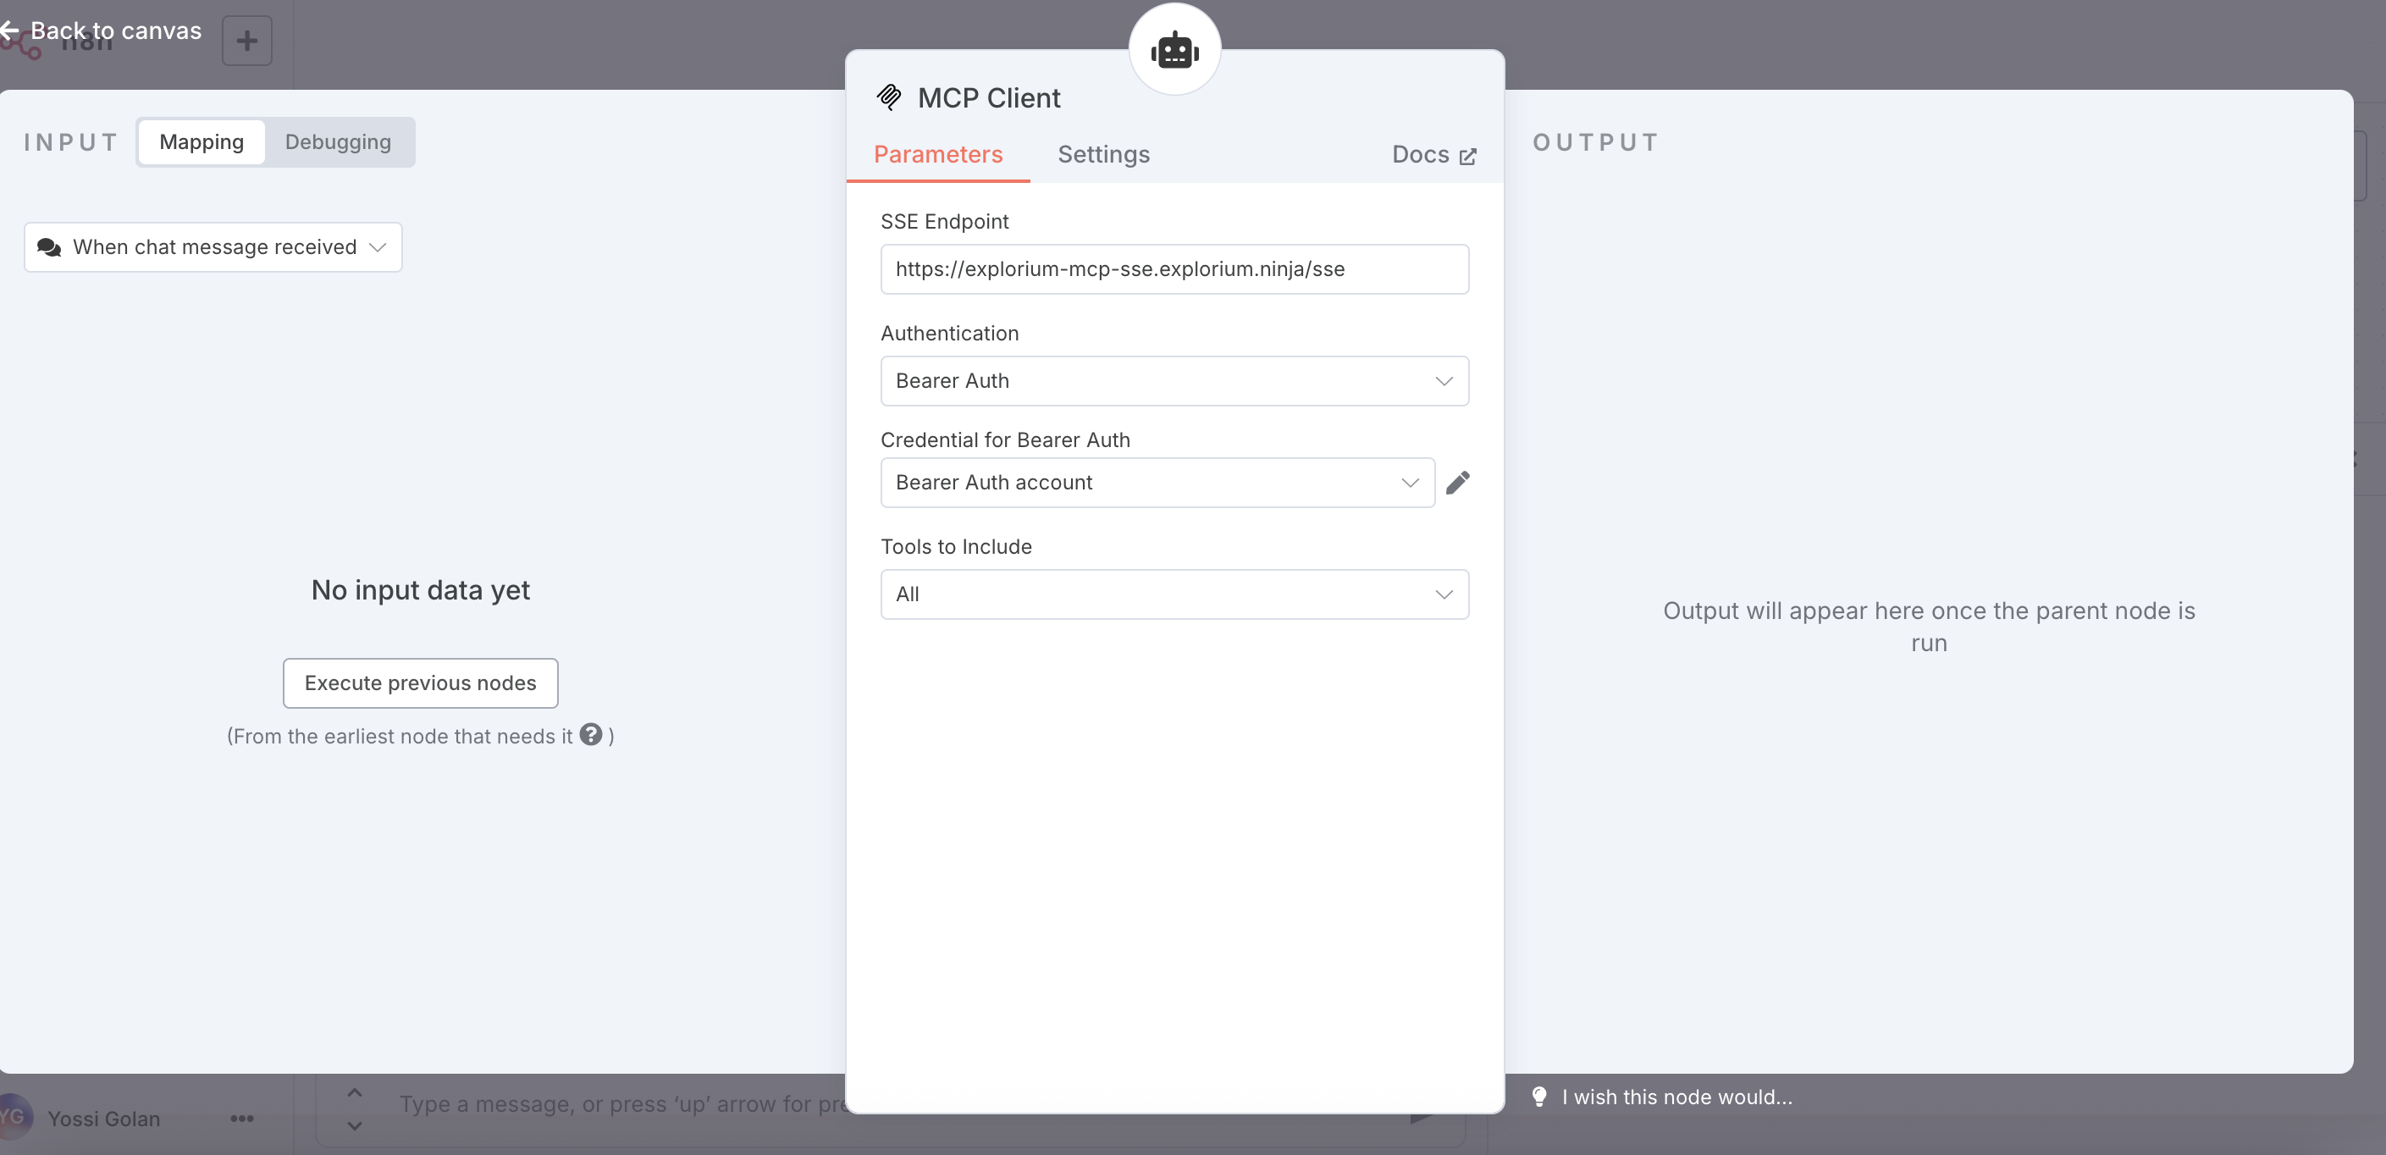Open the Tools to Include dropdown
Image resolution: width=2386 pixels, height=1155 pixels.
click(1174, 594)
